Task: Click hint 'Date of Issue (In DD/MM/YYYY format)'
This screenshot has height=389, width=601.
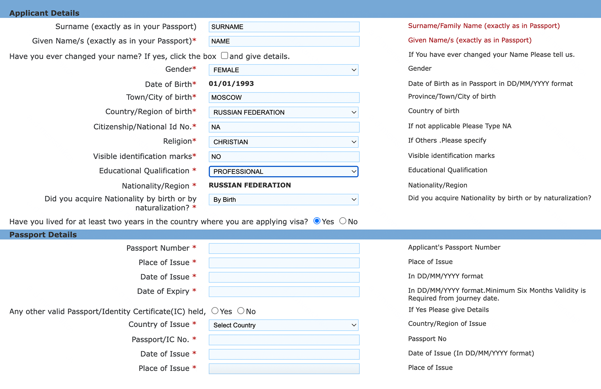Action: click(471, 353)
